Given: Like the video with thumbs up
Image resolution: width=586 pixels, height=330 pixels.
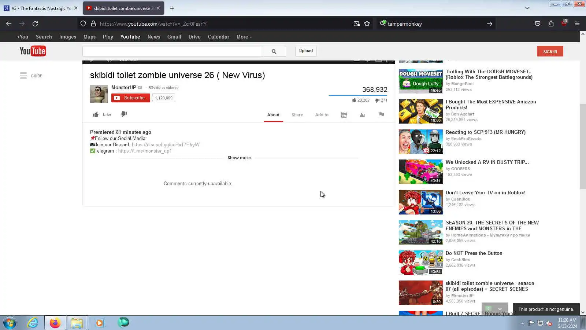Looking at the screenshot, I should (102, 114).
